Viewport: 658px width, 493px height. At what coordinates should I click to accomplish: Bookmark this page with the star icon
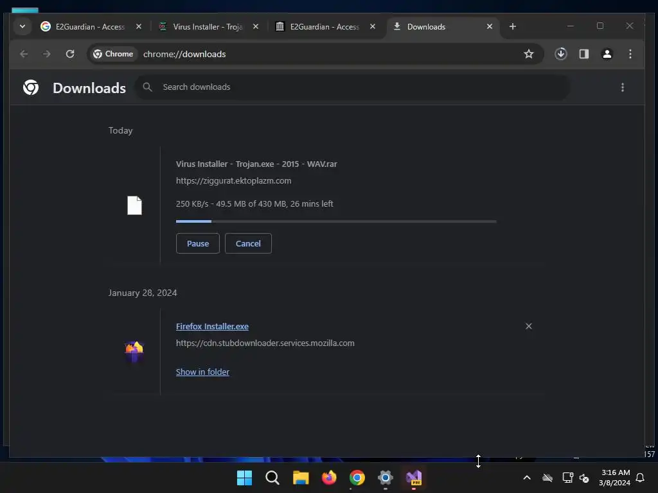pos(529,54)
